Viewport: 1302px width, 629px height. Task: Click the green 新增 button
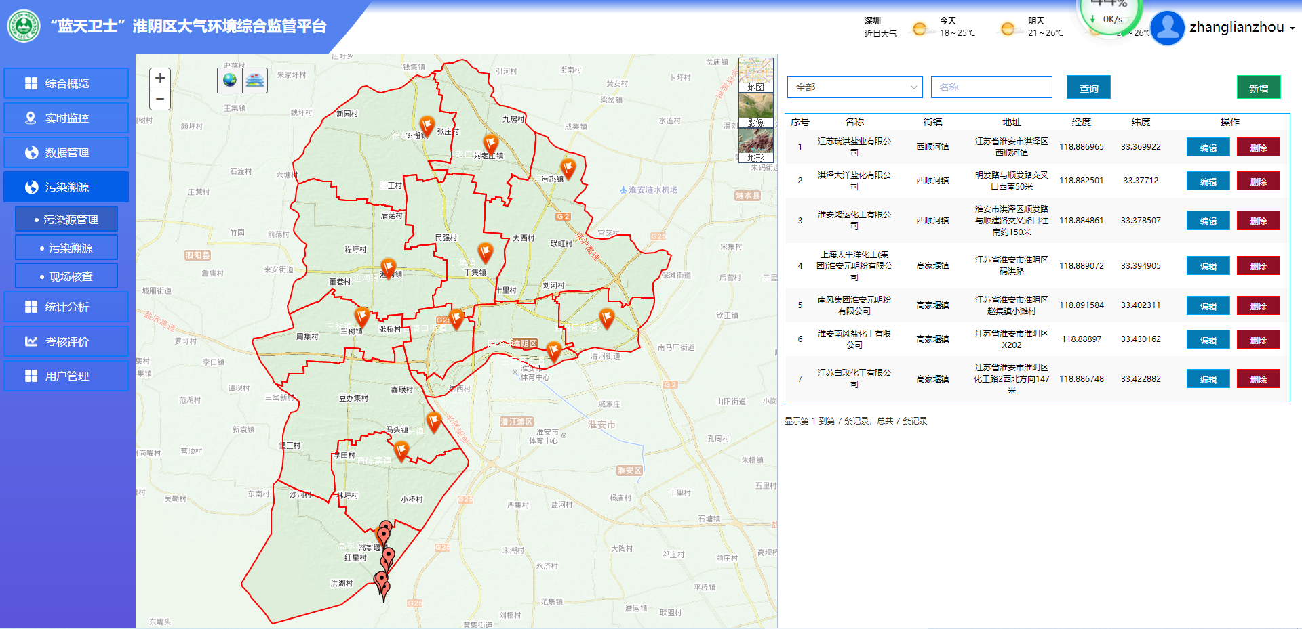click(1258, 88)
